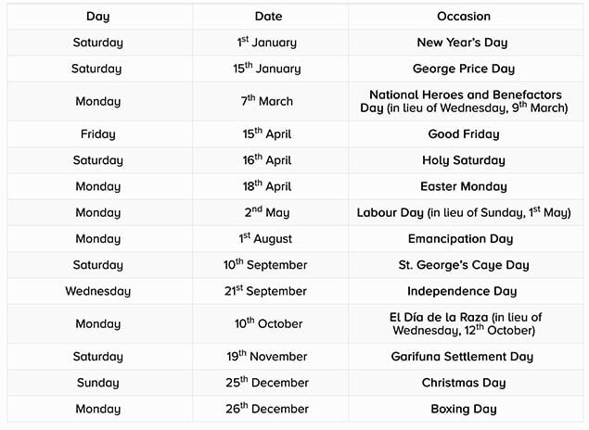The image size is (589, 430).
Task: Click the Labour Day occasion entry
Action: click(463, 212)
